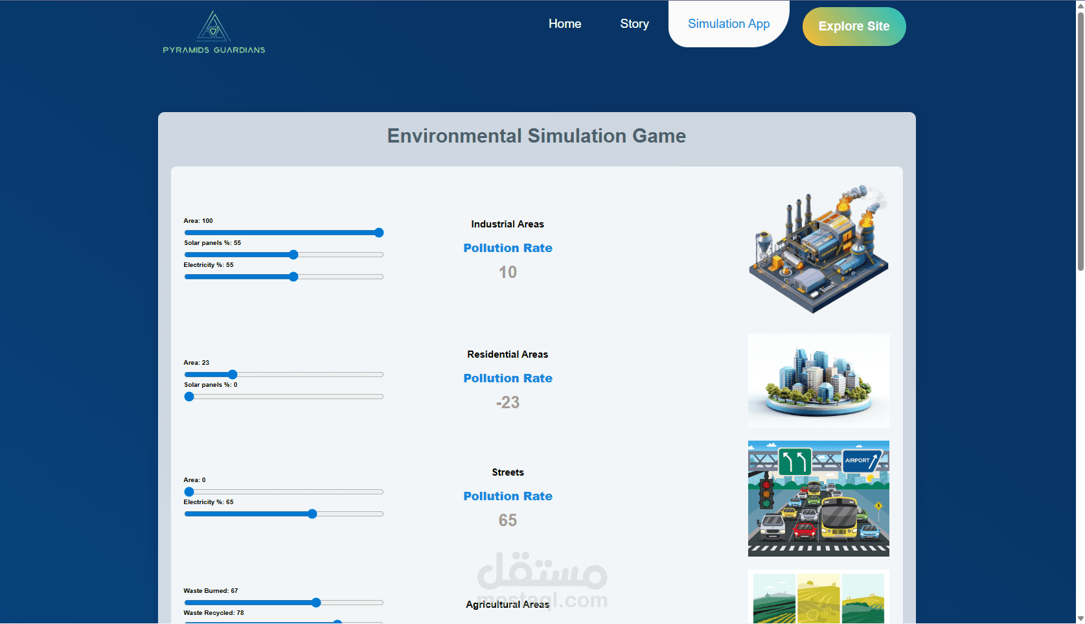This screenshot has width=1085, height=624.
Task: Click the 'Solar panels %: 0' label
Action: [x=211, y=385]
